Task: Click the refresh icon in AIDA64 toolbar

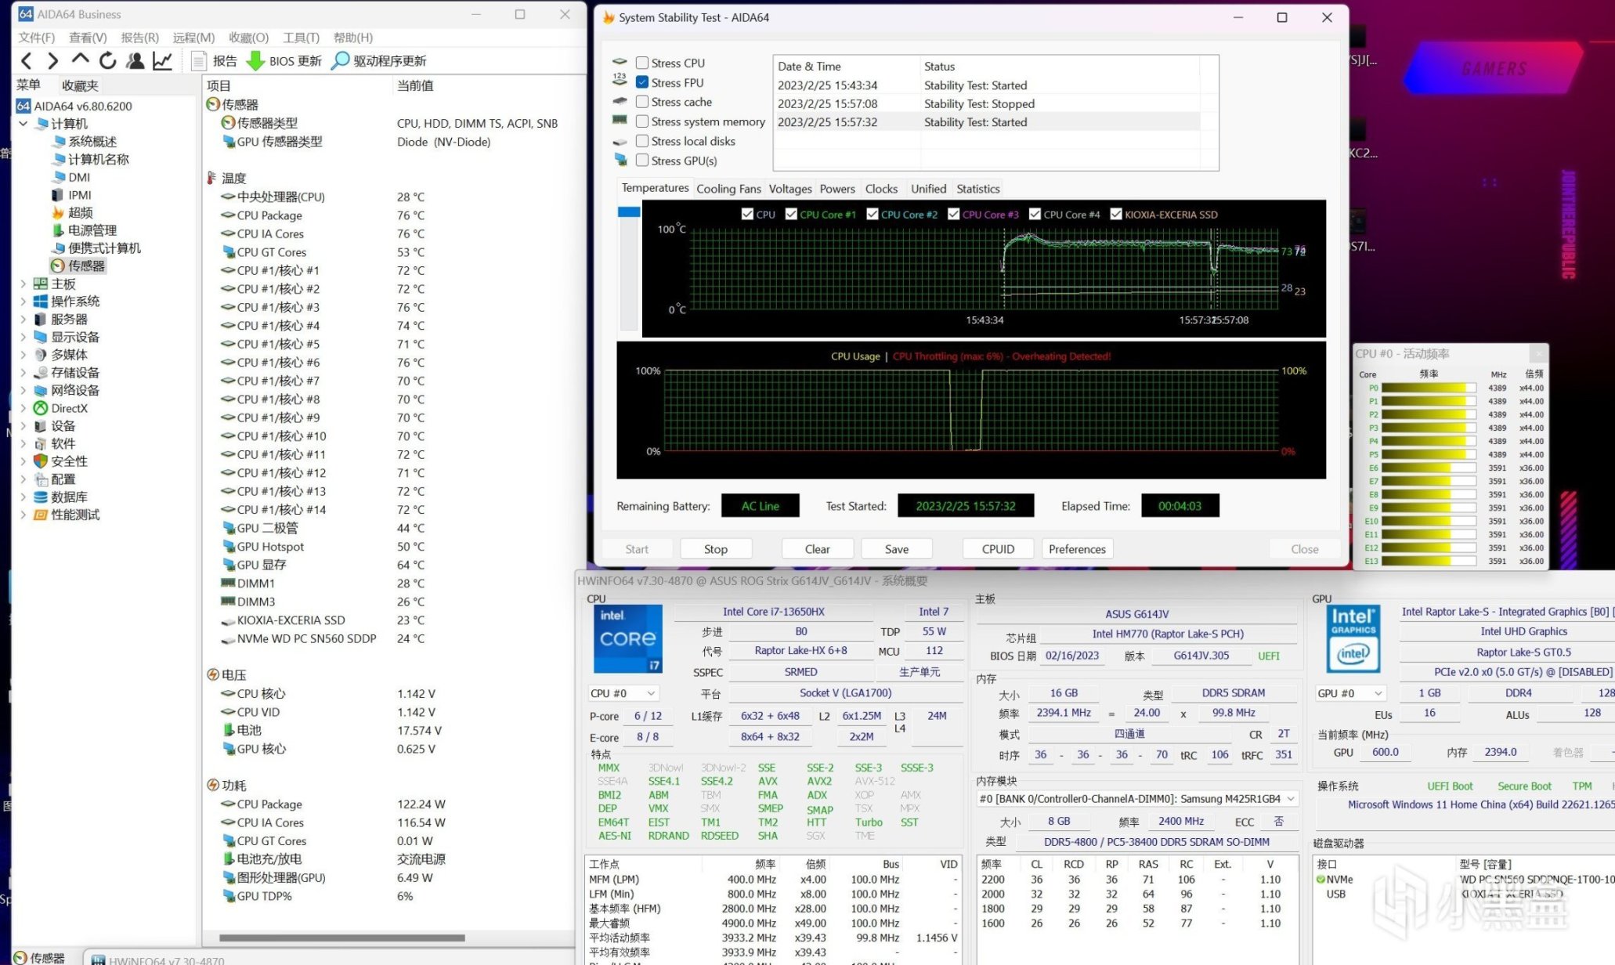Action: 107,60
